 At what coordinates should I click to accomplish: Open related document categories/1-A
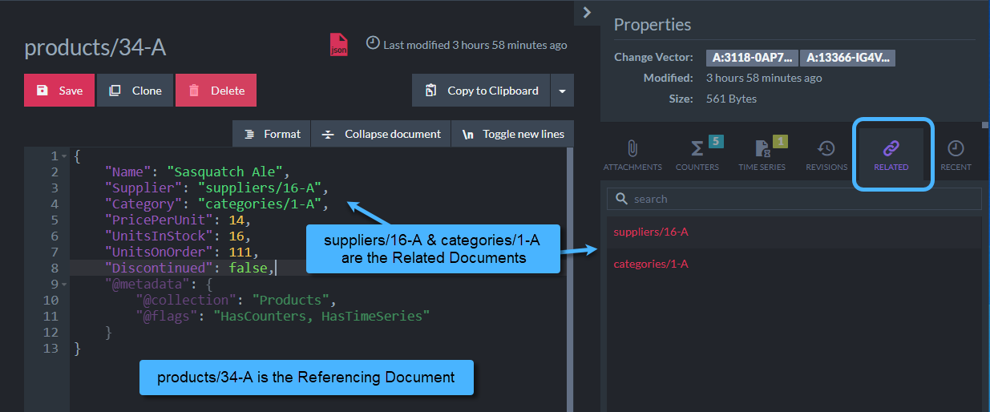pos(651,264)
